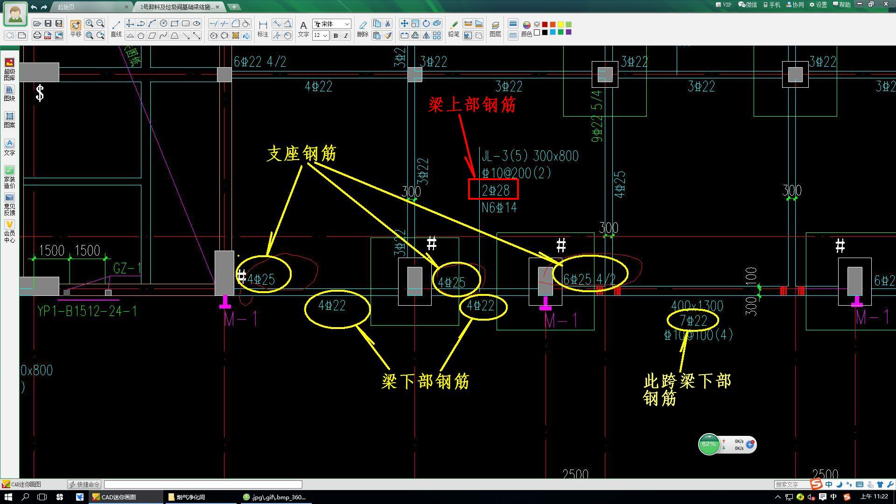
Task: Click the taskbar clock showing 11:22
Action: click(874, 497)
